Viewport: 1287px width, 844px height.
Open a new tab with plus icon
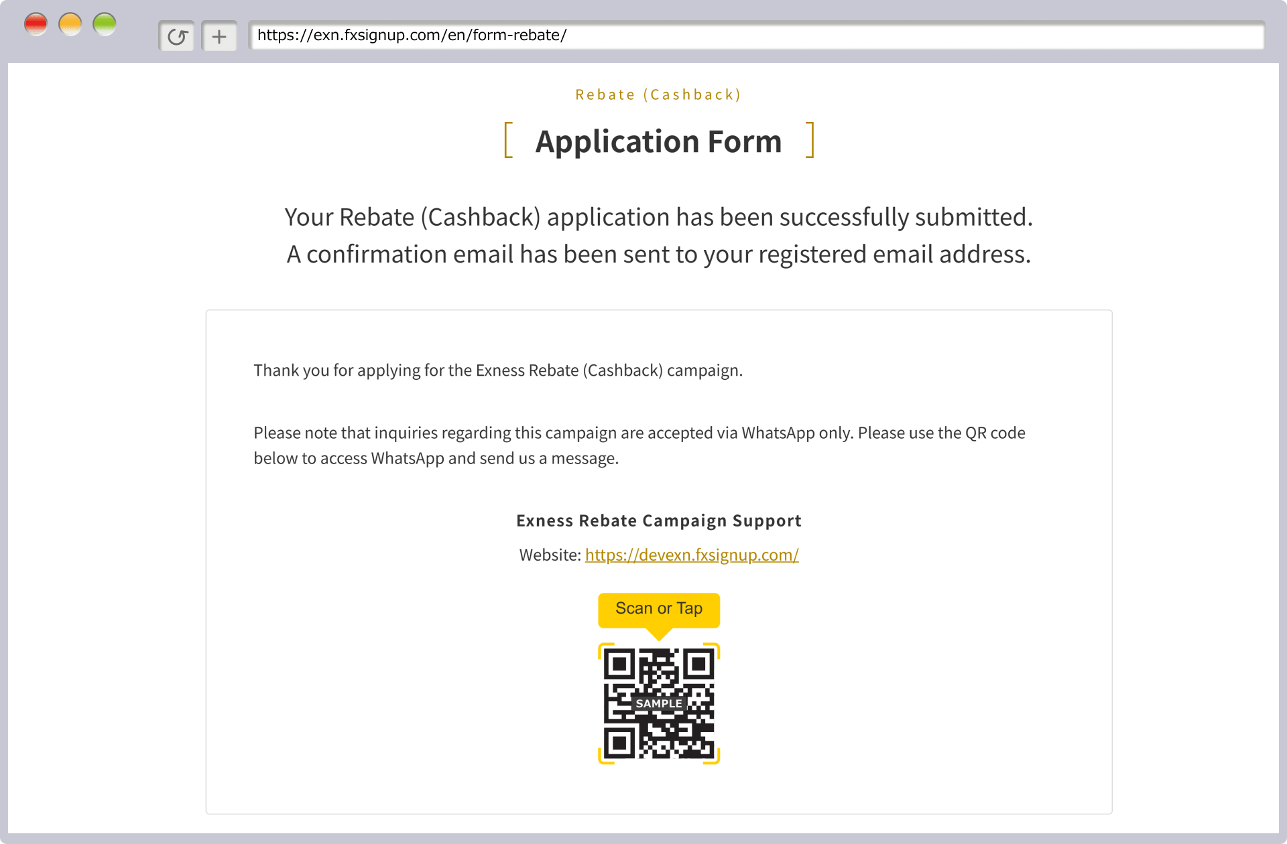[219, 36]
